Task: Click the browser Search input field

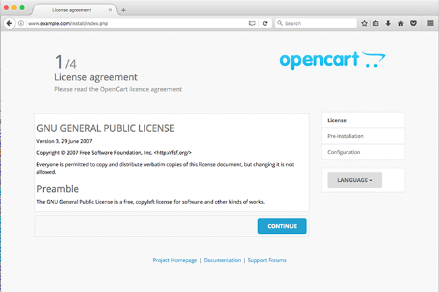Action: 316,23
